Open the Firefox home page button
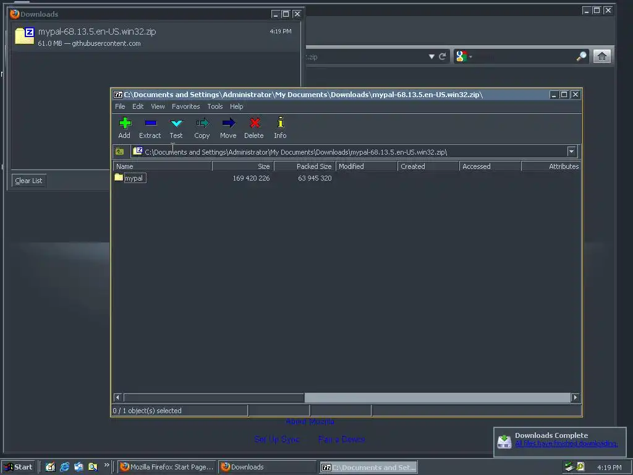The width and height of the screenshot is (633, 475). click(x=601, y=56)
